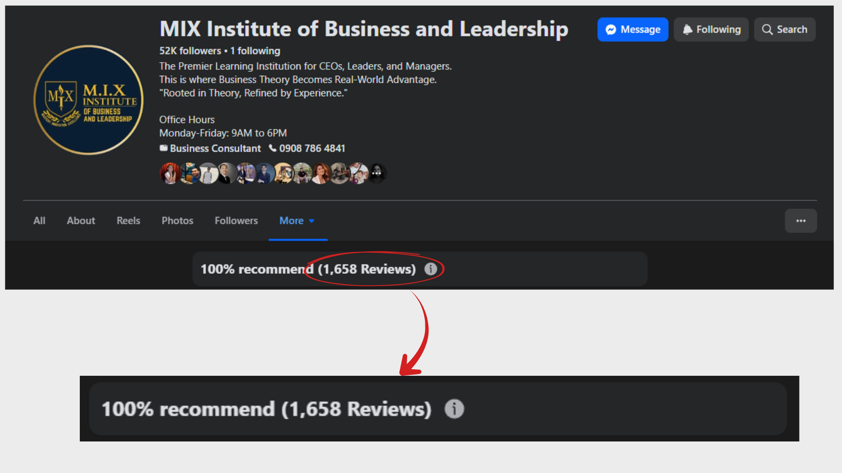The width and height of the screenshot is (842, 473).
Task: Open the About tab
Action: (x=81, y=221)
